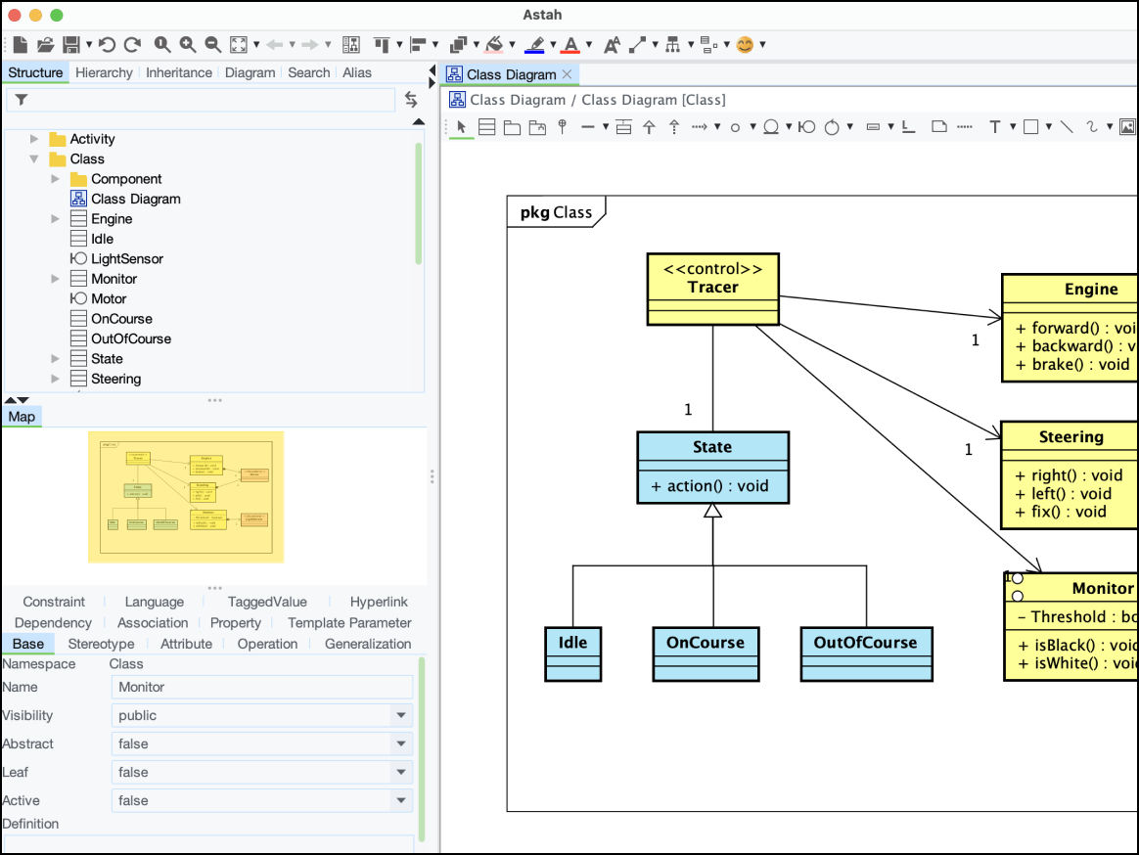
Task: Click the line color pen icon
Action: coord(534,45)
